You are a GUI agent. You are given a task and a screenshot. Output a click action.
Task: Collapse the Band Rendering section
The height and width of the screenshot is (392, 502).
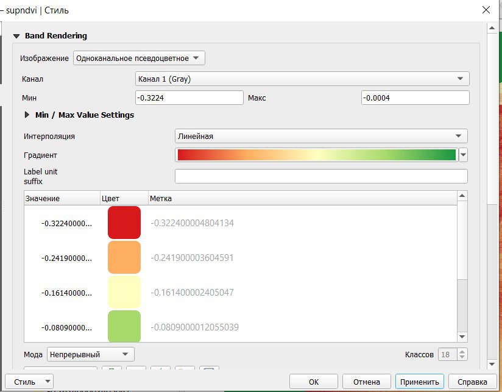tap(16, 36)
